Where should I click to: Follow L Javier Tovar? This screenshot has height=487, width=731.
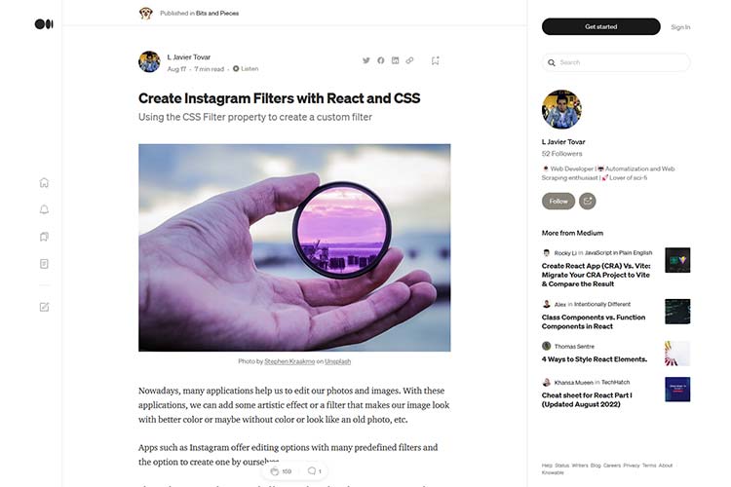[558, 201]
